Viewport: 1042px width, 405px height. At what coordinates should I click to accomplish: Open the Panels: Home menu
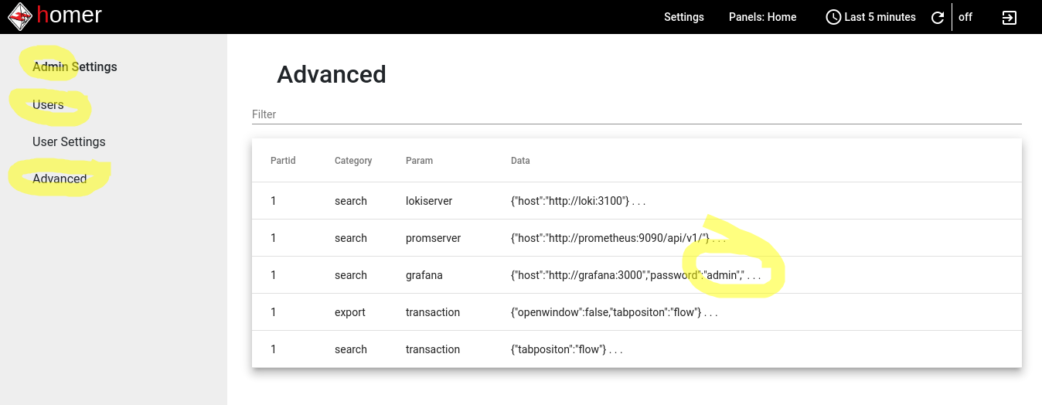coord(762,17)
